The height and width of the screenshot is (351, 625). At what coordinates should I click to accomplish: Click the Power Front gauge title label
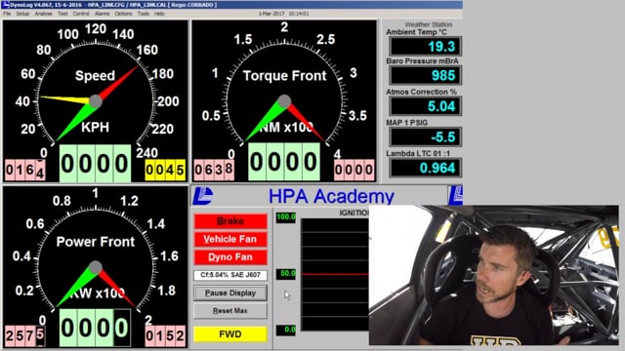pos(96,242)
